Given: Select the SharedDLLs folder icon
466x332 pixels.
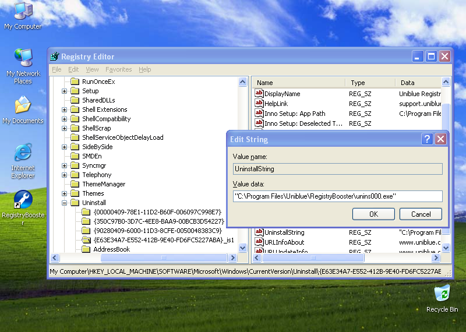Looking at the screenshot, I should (x=75, y=100).
